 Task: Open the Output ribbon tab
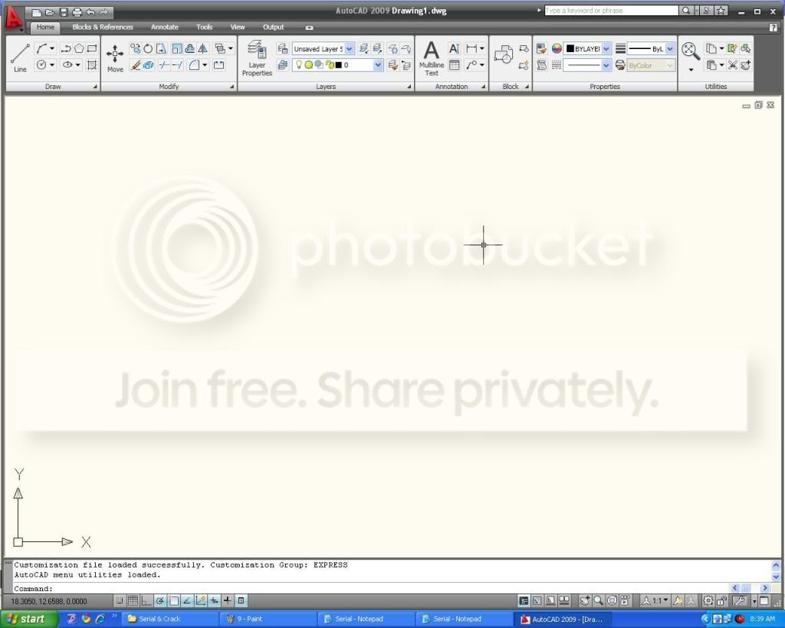click(274, 27)
